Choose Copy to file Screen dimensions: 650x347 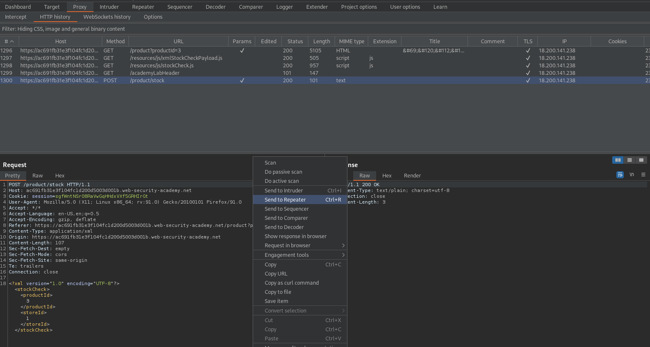(x=300, y=292)
